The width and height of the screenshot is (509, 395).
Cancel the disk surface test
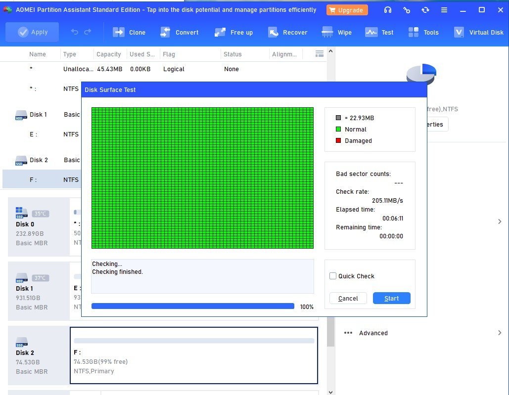[x=348, y=298]
